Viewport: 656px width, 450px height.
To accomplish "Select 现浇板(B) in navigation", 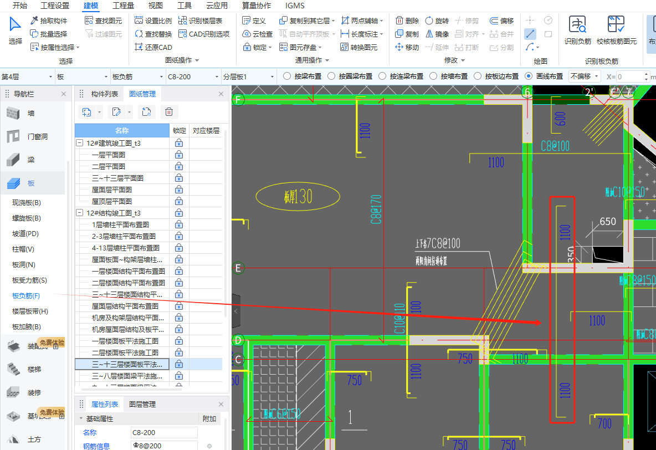I will tap(27, 203).
